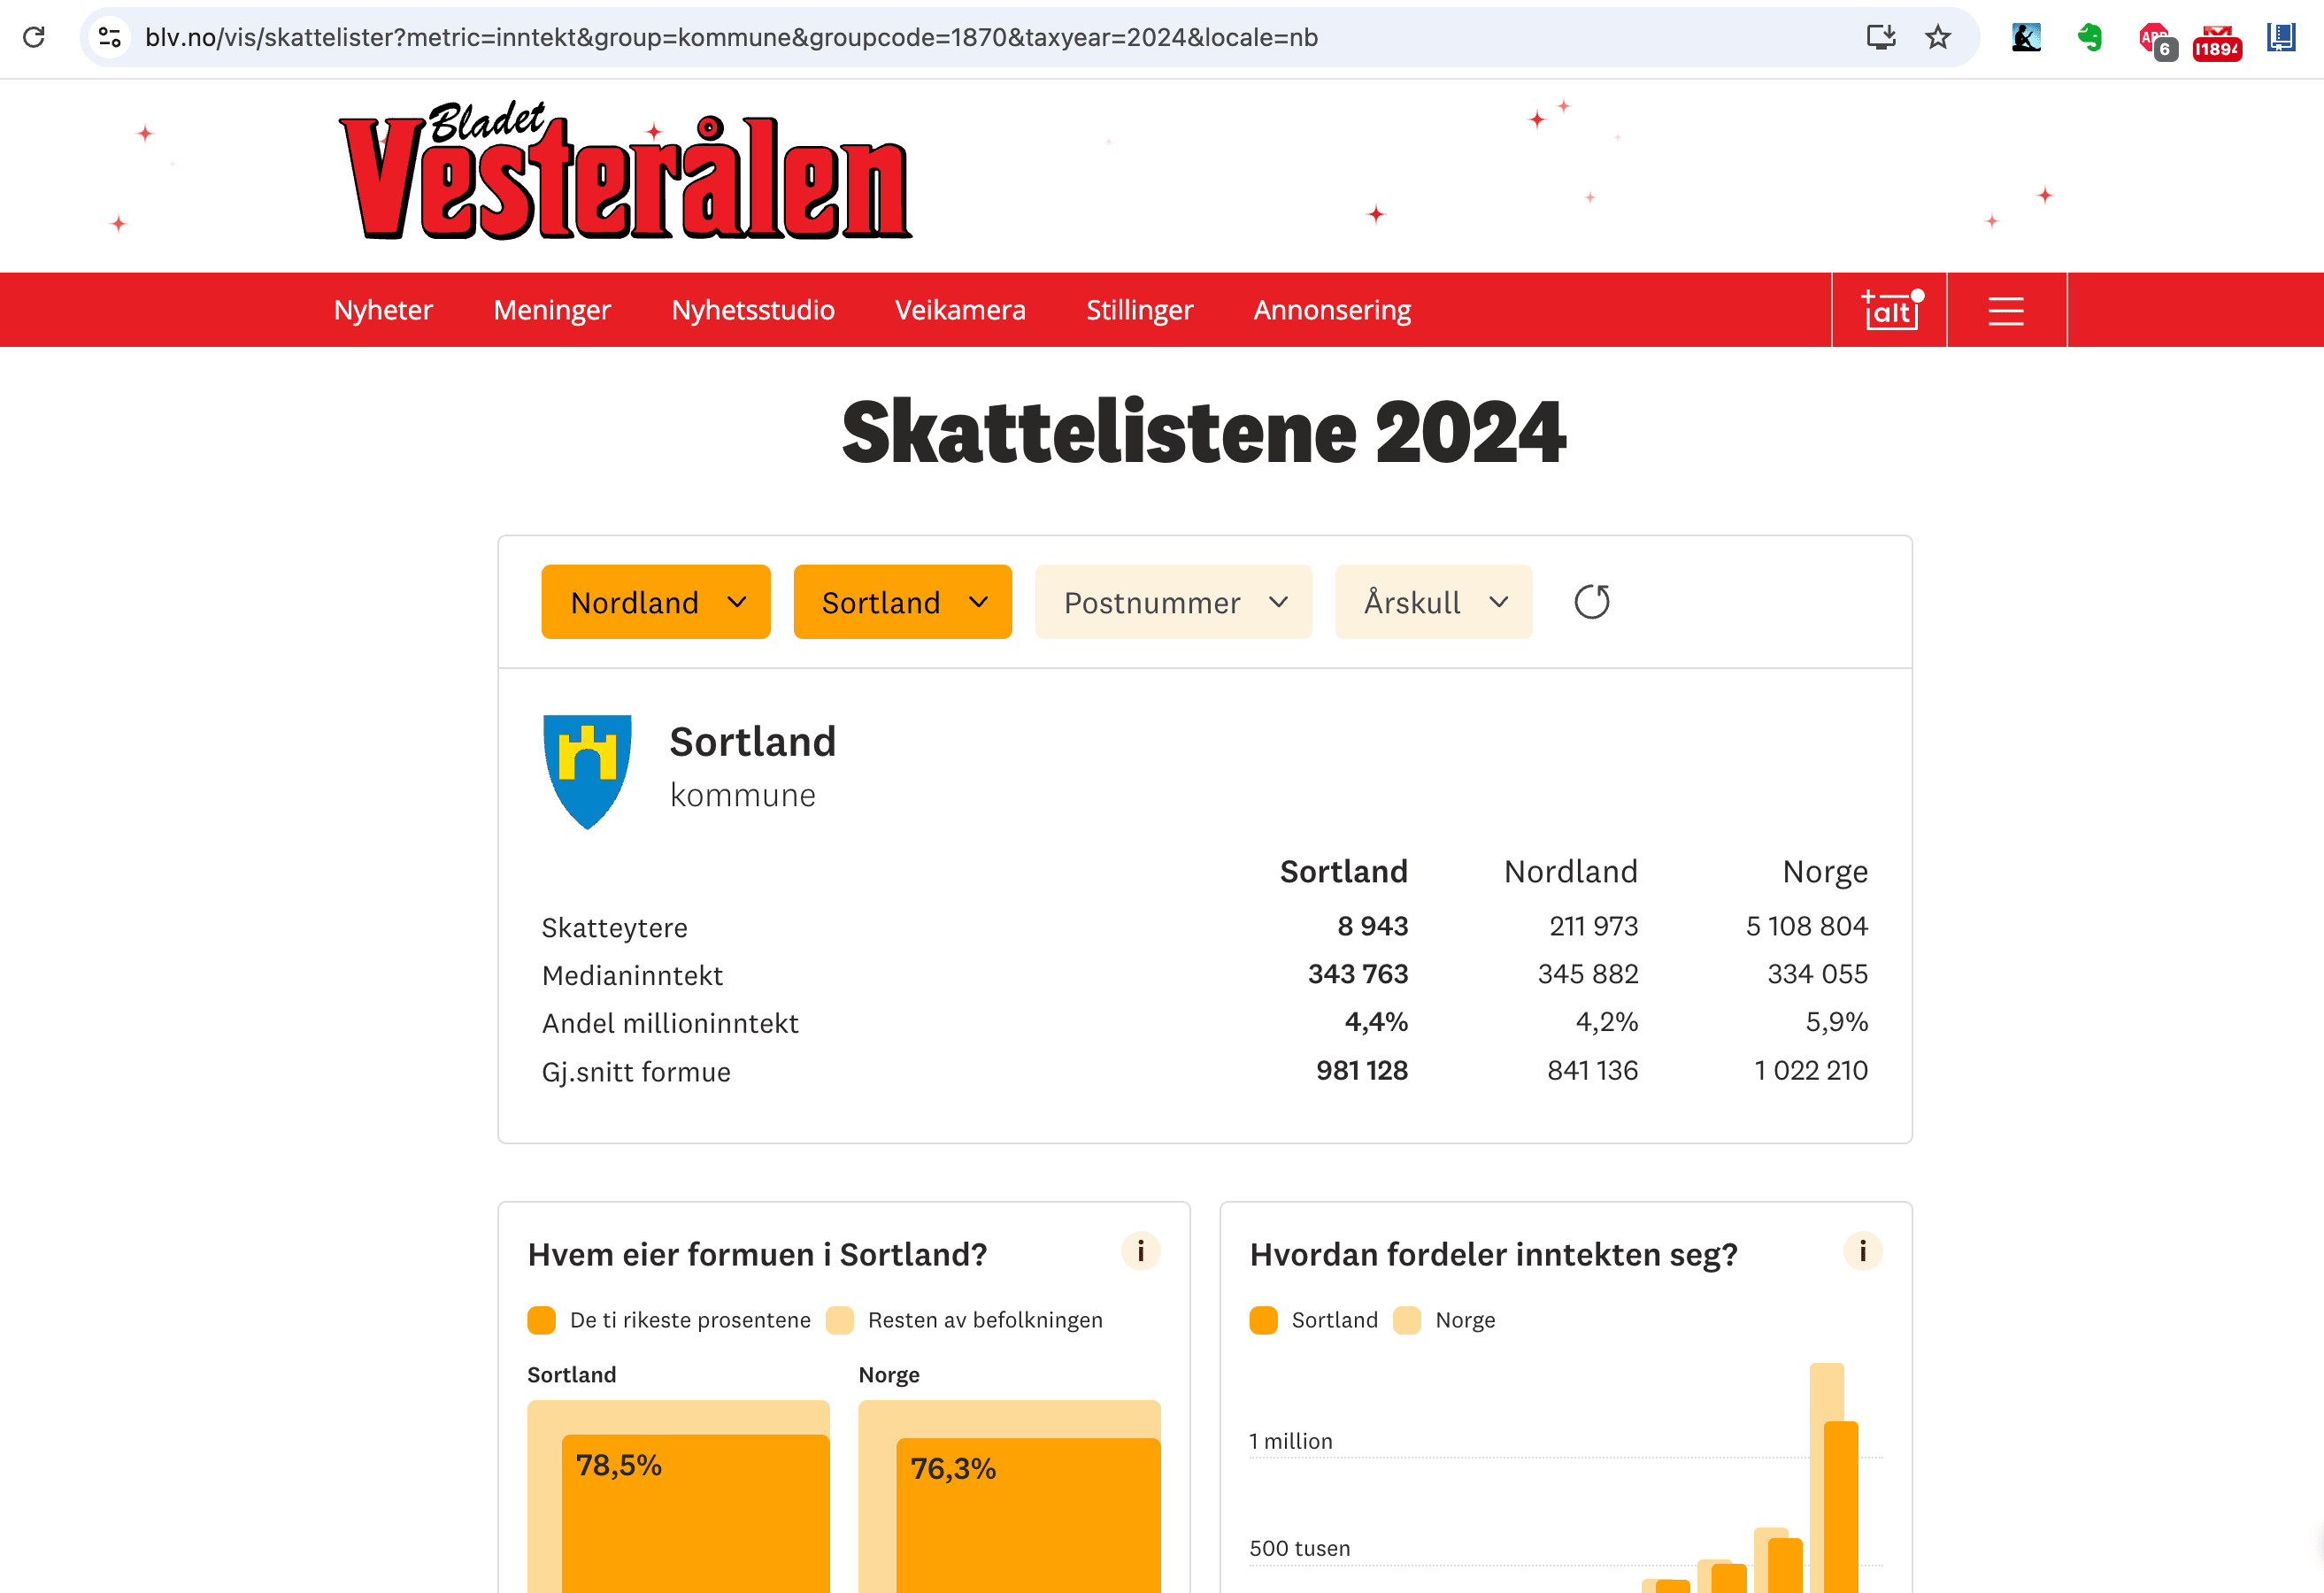Open the Sortland municipality dropdown
2324x1593 pixels.
pyautogui.click(x=902, y=602)
